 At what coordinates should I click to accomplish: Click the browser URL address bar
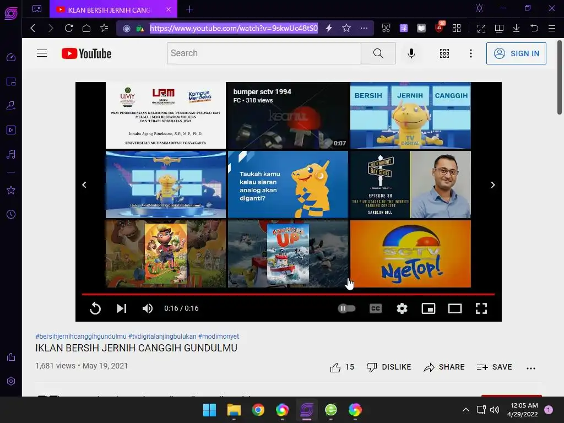tap(234, 28)
